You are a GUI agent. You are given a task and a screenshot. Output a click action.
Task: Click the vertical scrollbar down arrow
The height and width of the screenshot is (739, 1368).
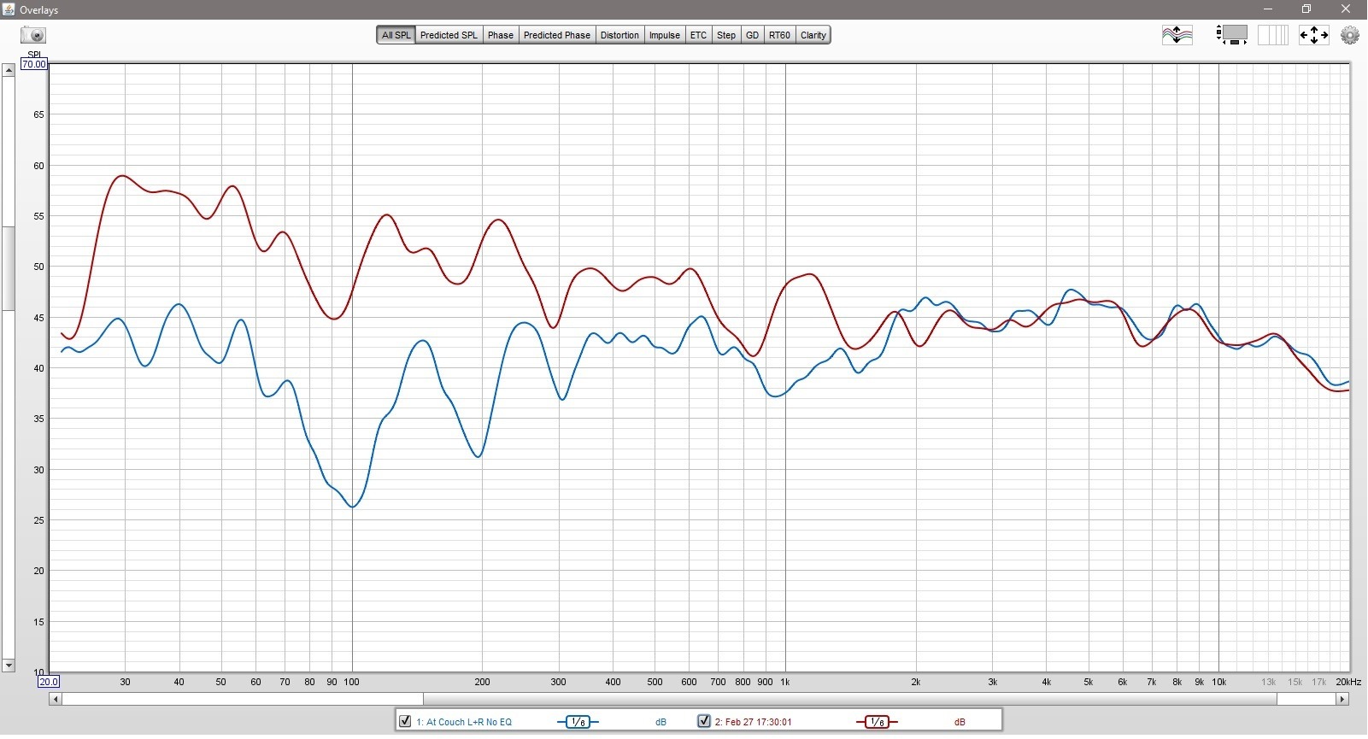9,666
